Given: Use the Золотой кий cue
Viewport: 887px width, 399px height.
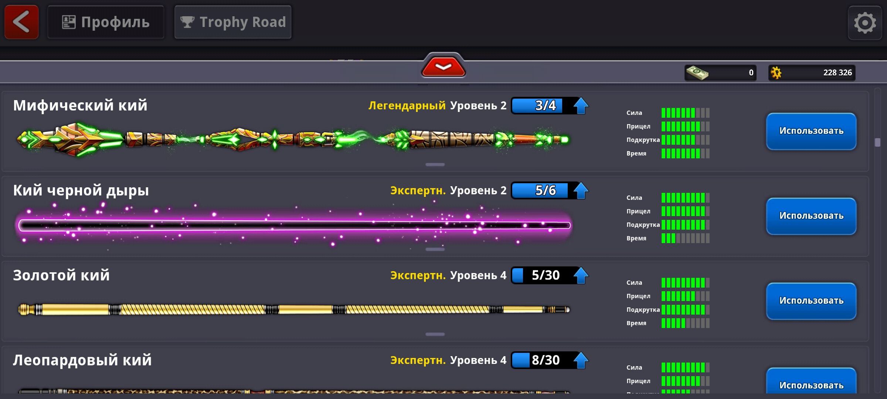Looking at the screenshot, I should point(811,301).
